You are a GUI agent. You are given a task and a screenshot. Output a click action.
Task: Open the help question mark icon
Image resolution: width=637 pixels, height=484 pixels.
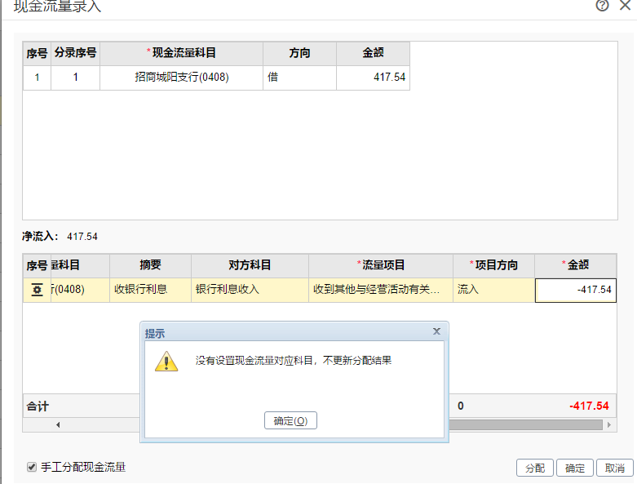pos(602,6)
